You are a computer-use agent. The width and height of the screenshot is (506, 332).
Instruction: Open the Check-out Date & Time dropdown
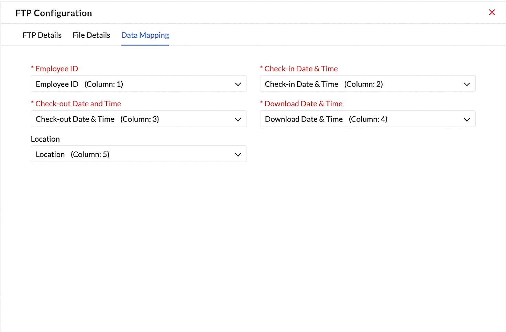139,119
